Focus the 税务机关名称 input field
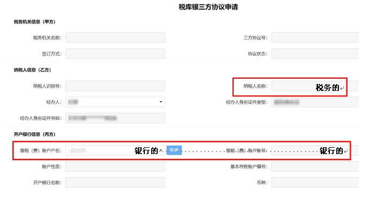Image resolution: width=369 pixels, height=197 pixels. [x=115, y=37]
